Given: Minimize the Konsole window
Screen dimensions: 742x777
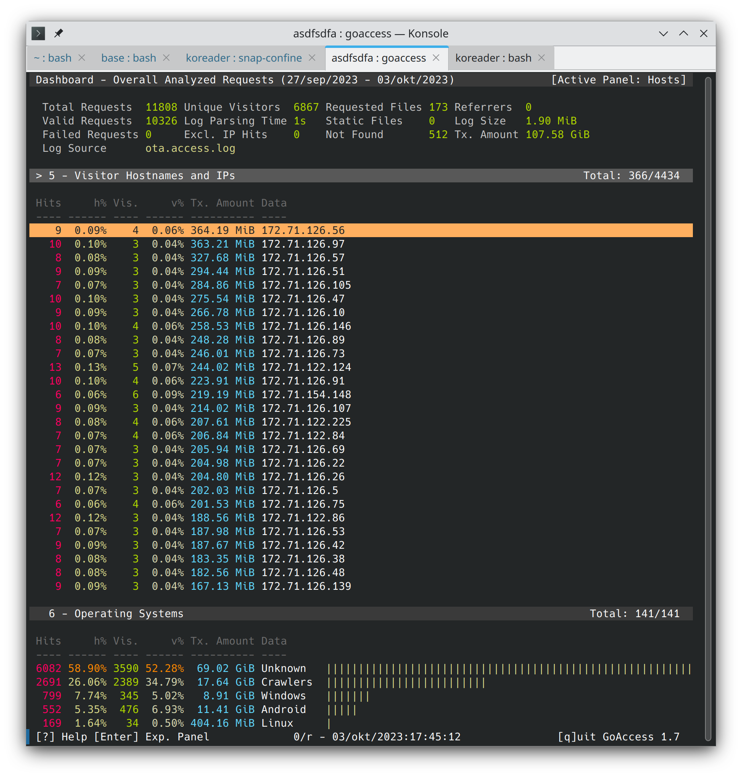Looking at the screenshot, I should pos(663,33).
